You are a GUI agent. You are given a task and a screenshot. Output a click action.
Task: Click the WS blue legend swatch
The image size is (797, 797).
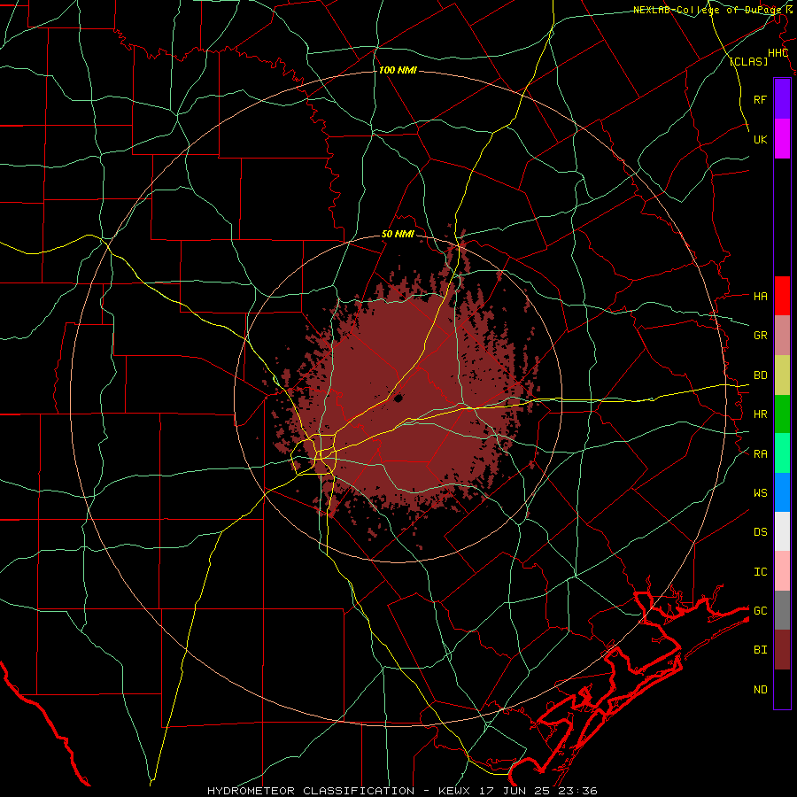click(x=782, y=492)
